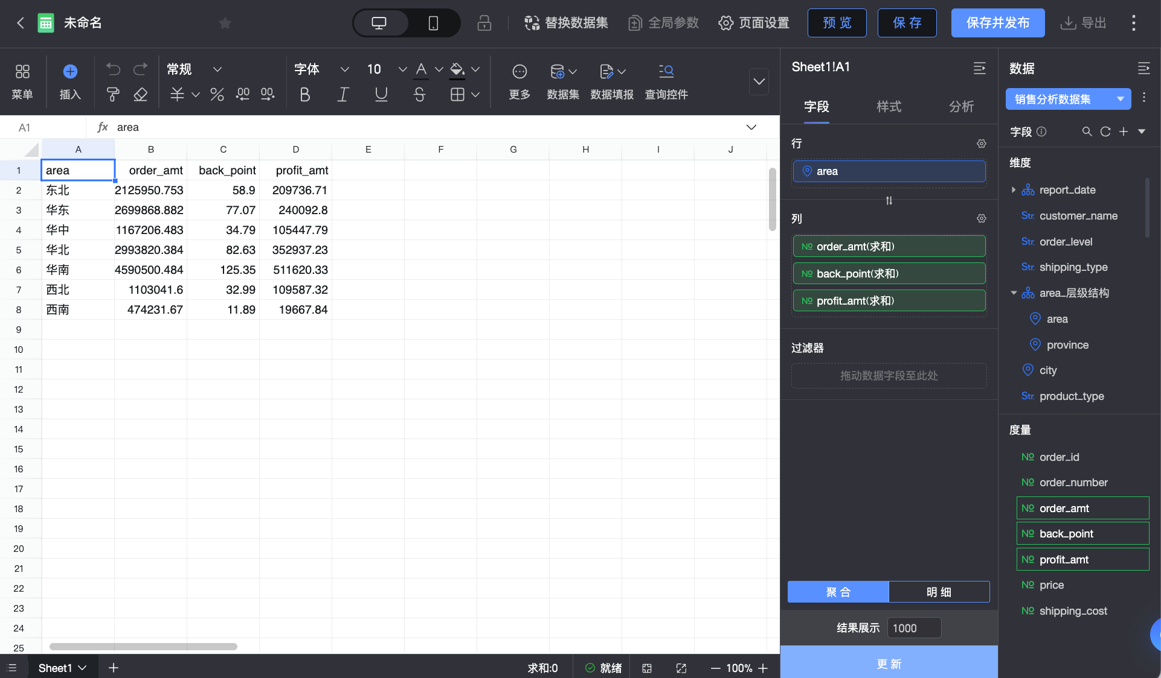Expand the report_date hierarchy node

click(1014, 190)
